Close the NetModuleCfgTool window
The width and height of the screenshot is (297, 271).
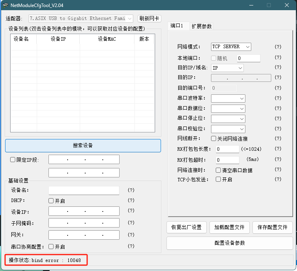[x=287, y=5]
